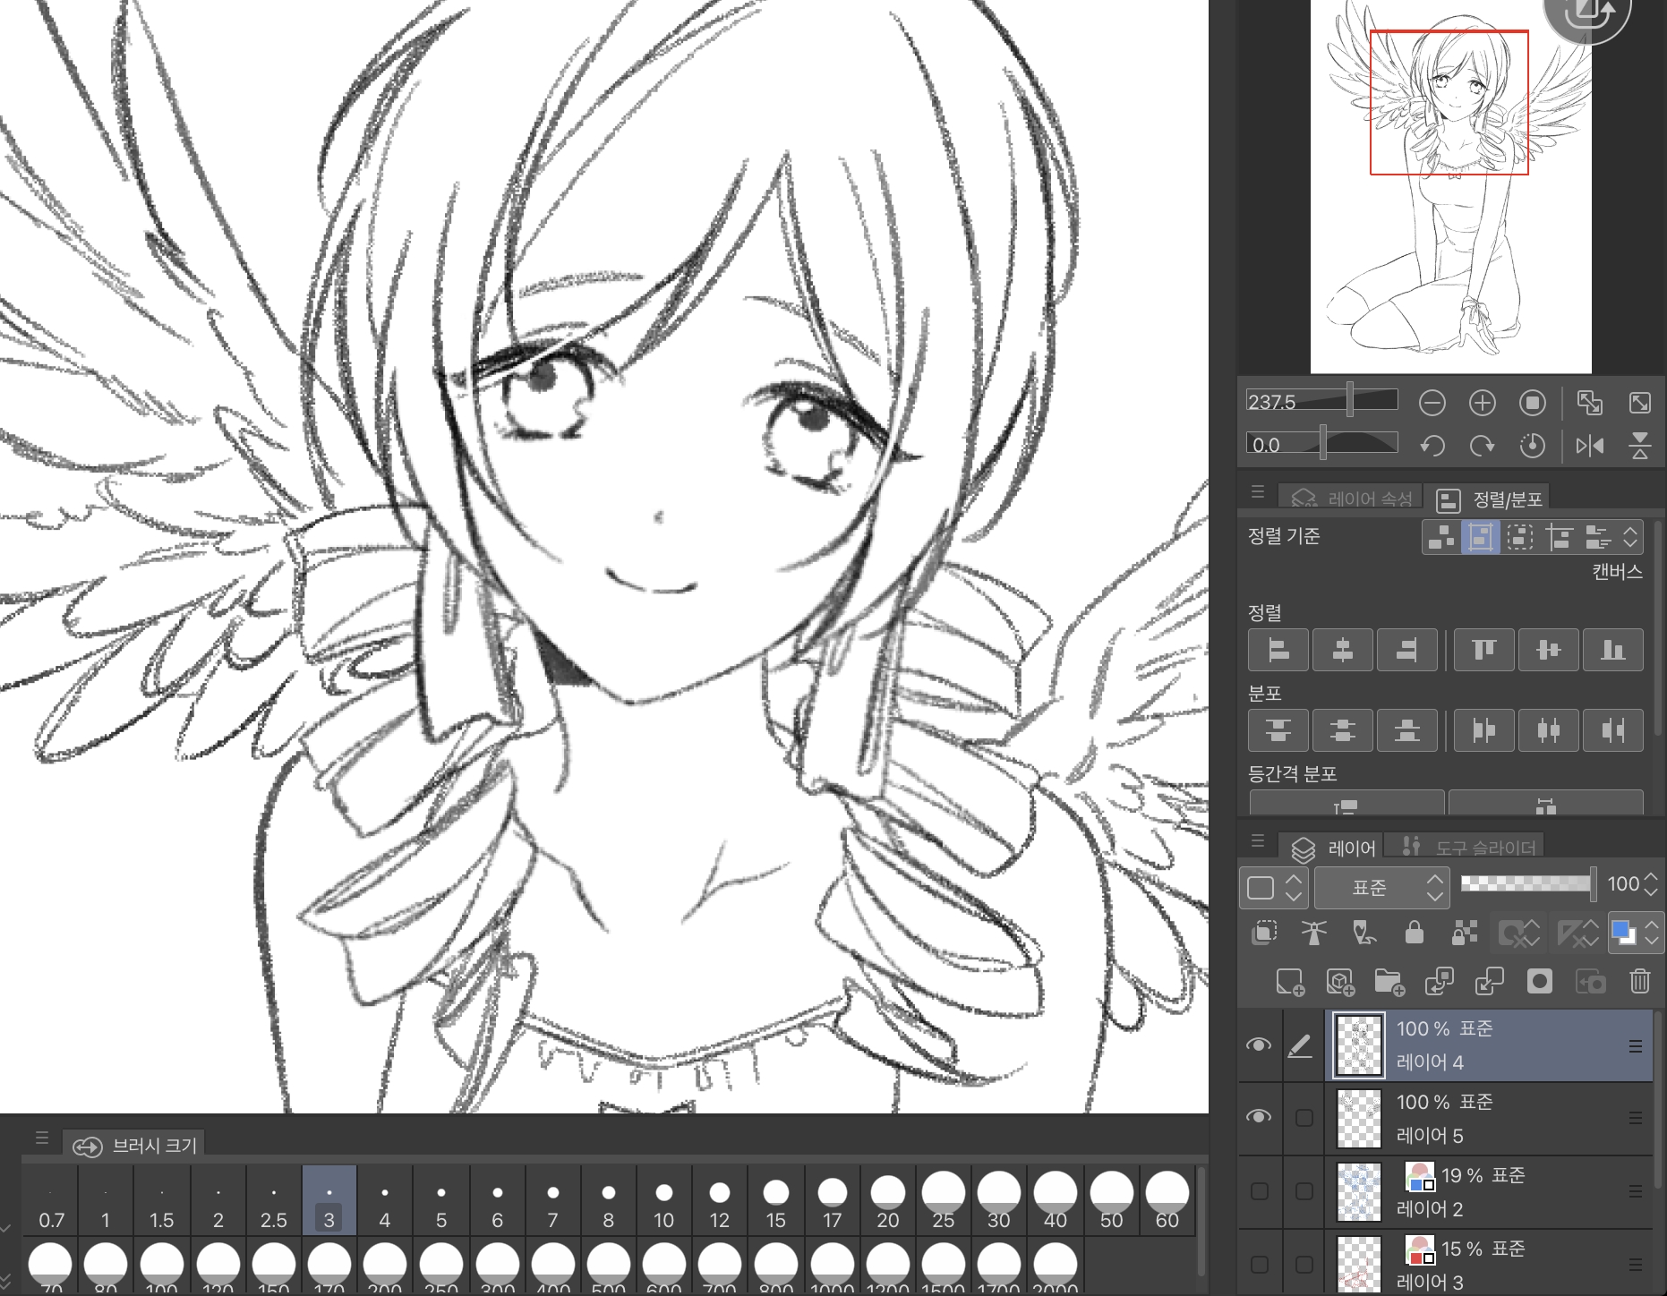Switch to the 레이어 속성 tab
1667x1296 pixels.
coord(1354,499)
